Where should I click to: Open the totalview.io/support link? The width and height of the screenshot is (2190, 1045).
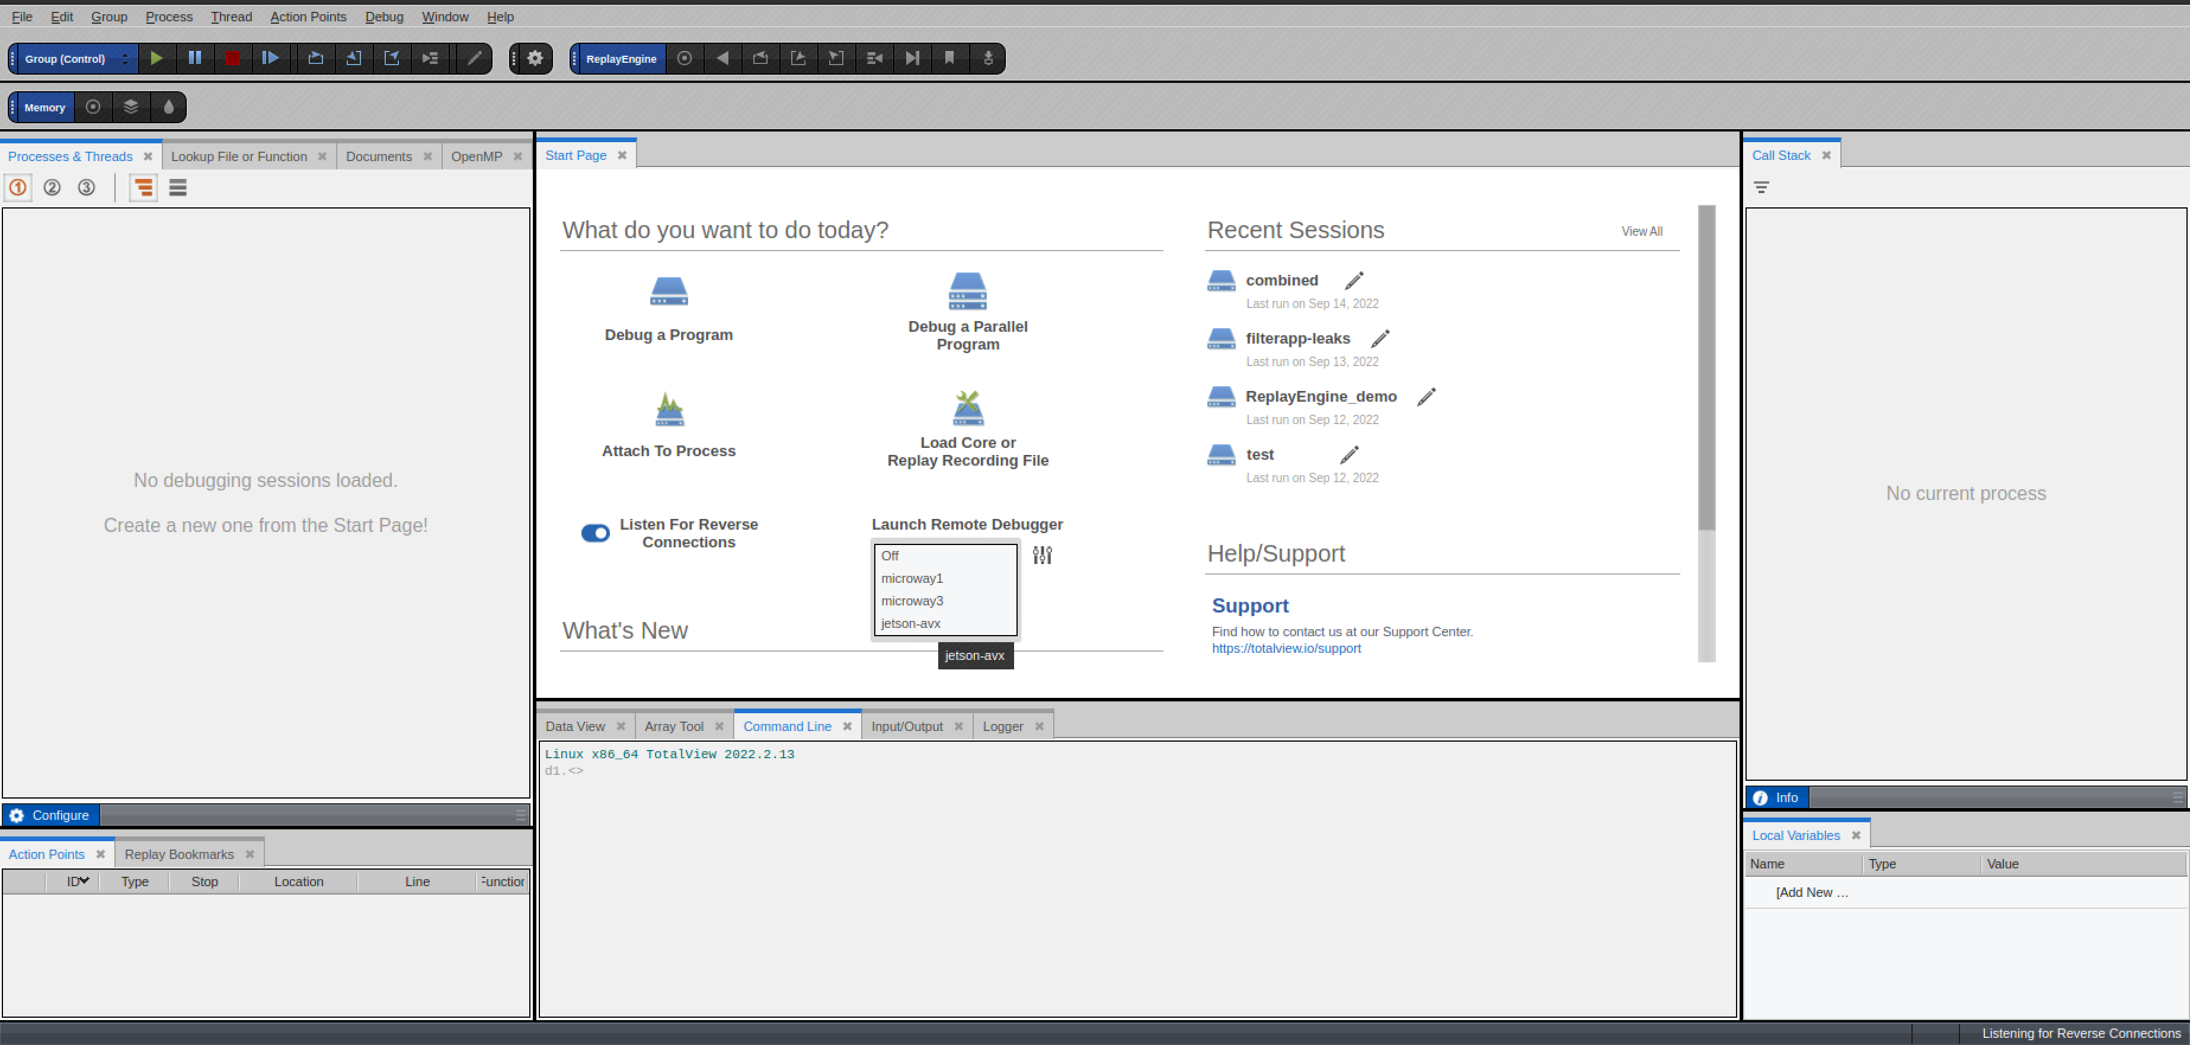pos(1286,648)
